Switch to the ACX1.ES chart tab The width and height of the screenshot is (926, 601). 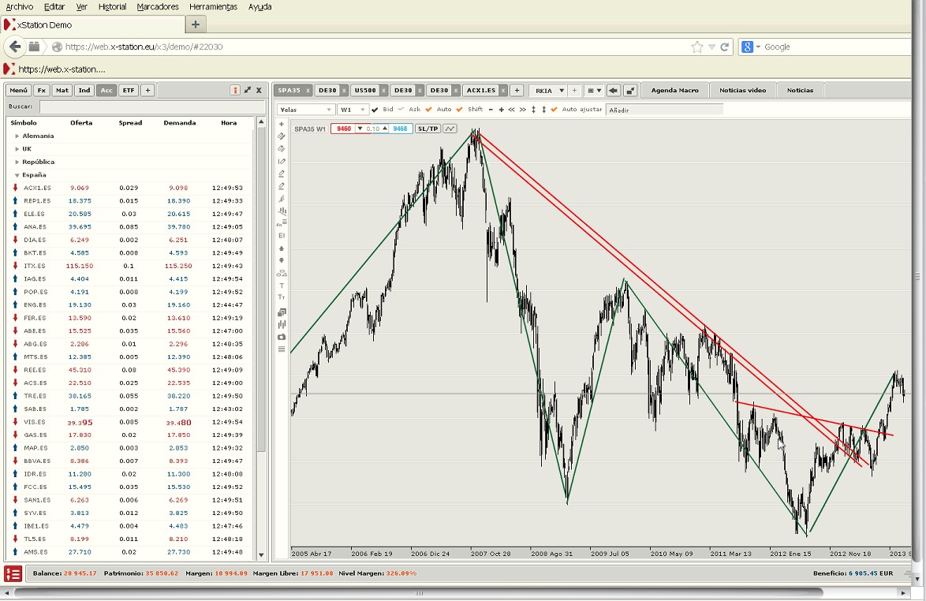point(480,91)
